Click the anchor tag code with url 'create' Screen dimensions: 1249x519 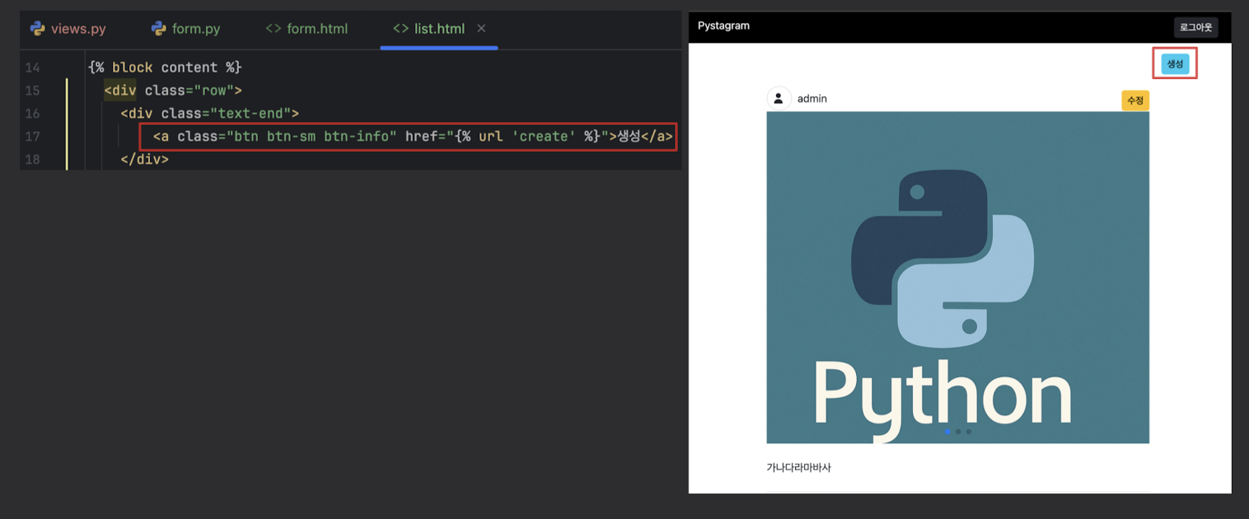413,137
